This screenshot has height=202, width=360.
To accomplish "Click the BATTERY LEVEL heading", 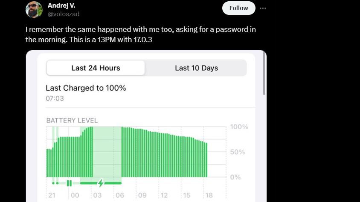I will (72, 121).
